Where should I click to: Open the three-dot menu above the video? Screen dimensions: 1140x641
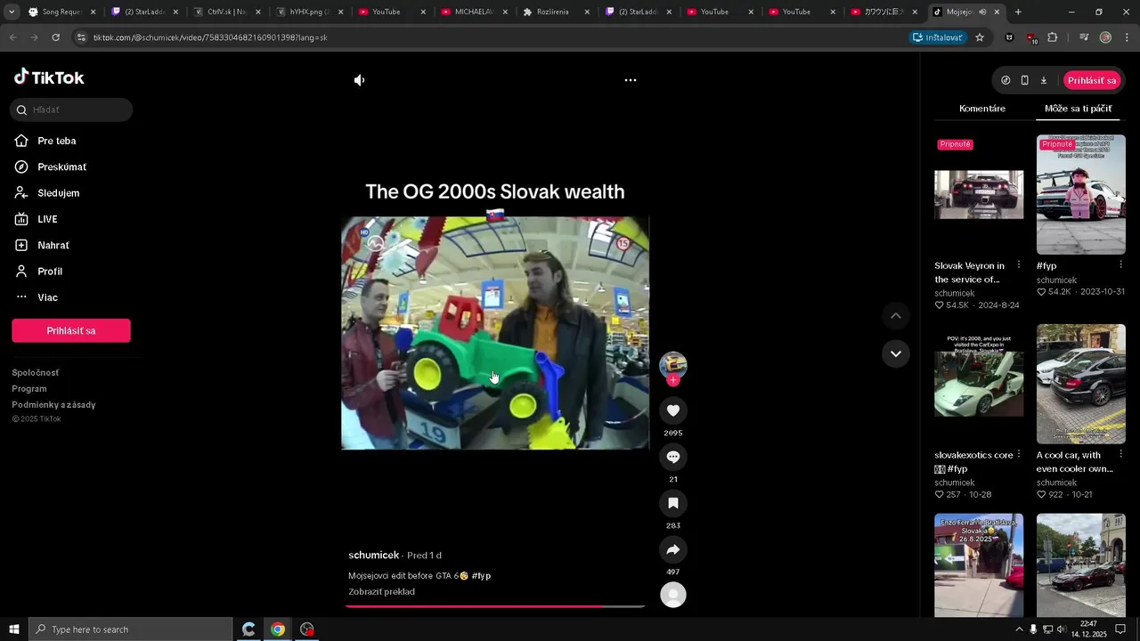point(631,80)
